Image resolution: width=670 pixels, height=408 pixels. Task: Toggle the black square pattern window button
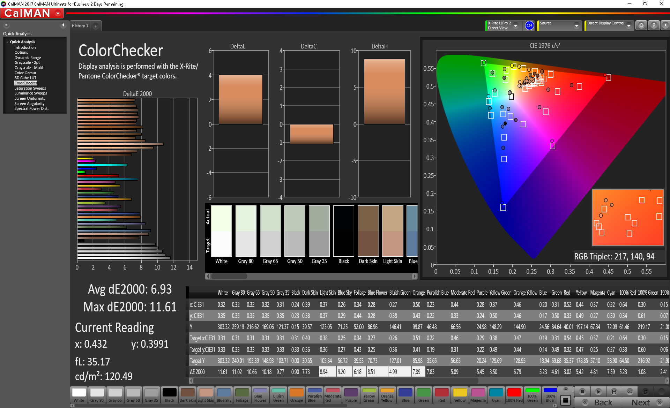tap(566, 400)
